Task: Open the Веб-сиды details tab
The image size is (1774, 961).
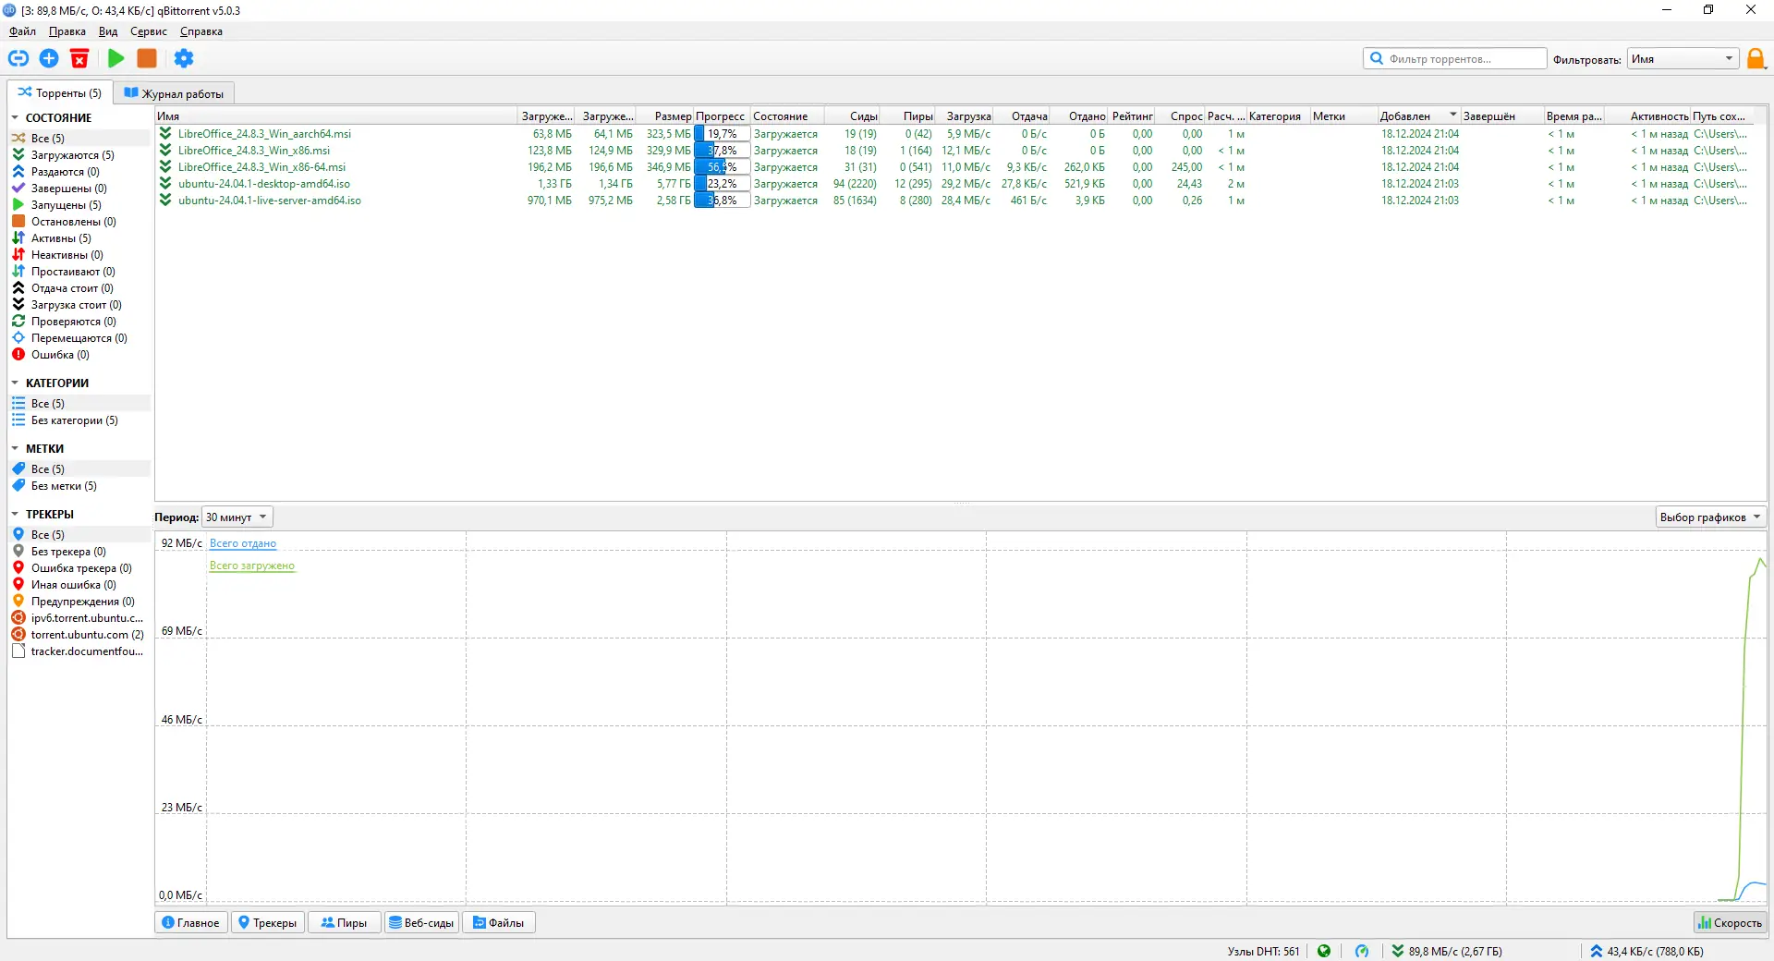Action: point(421,922)
